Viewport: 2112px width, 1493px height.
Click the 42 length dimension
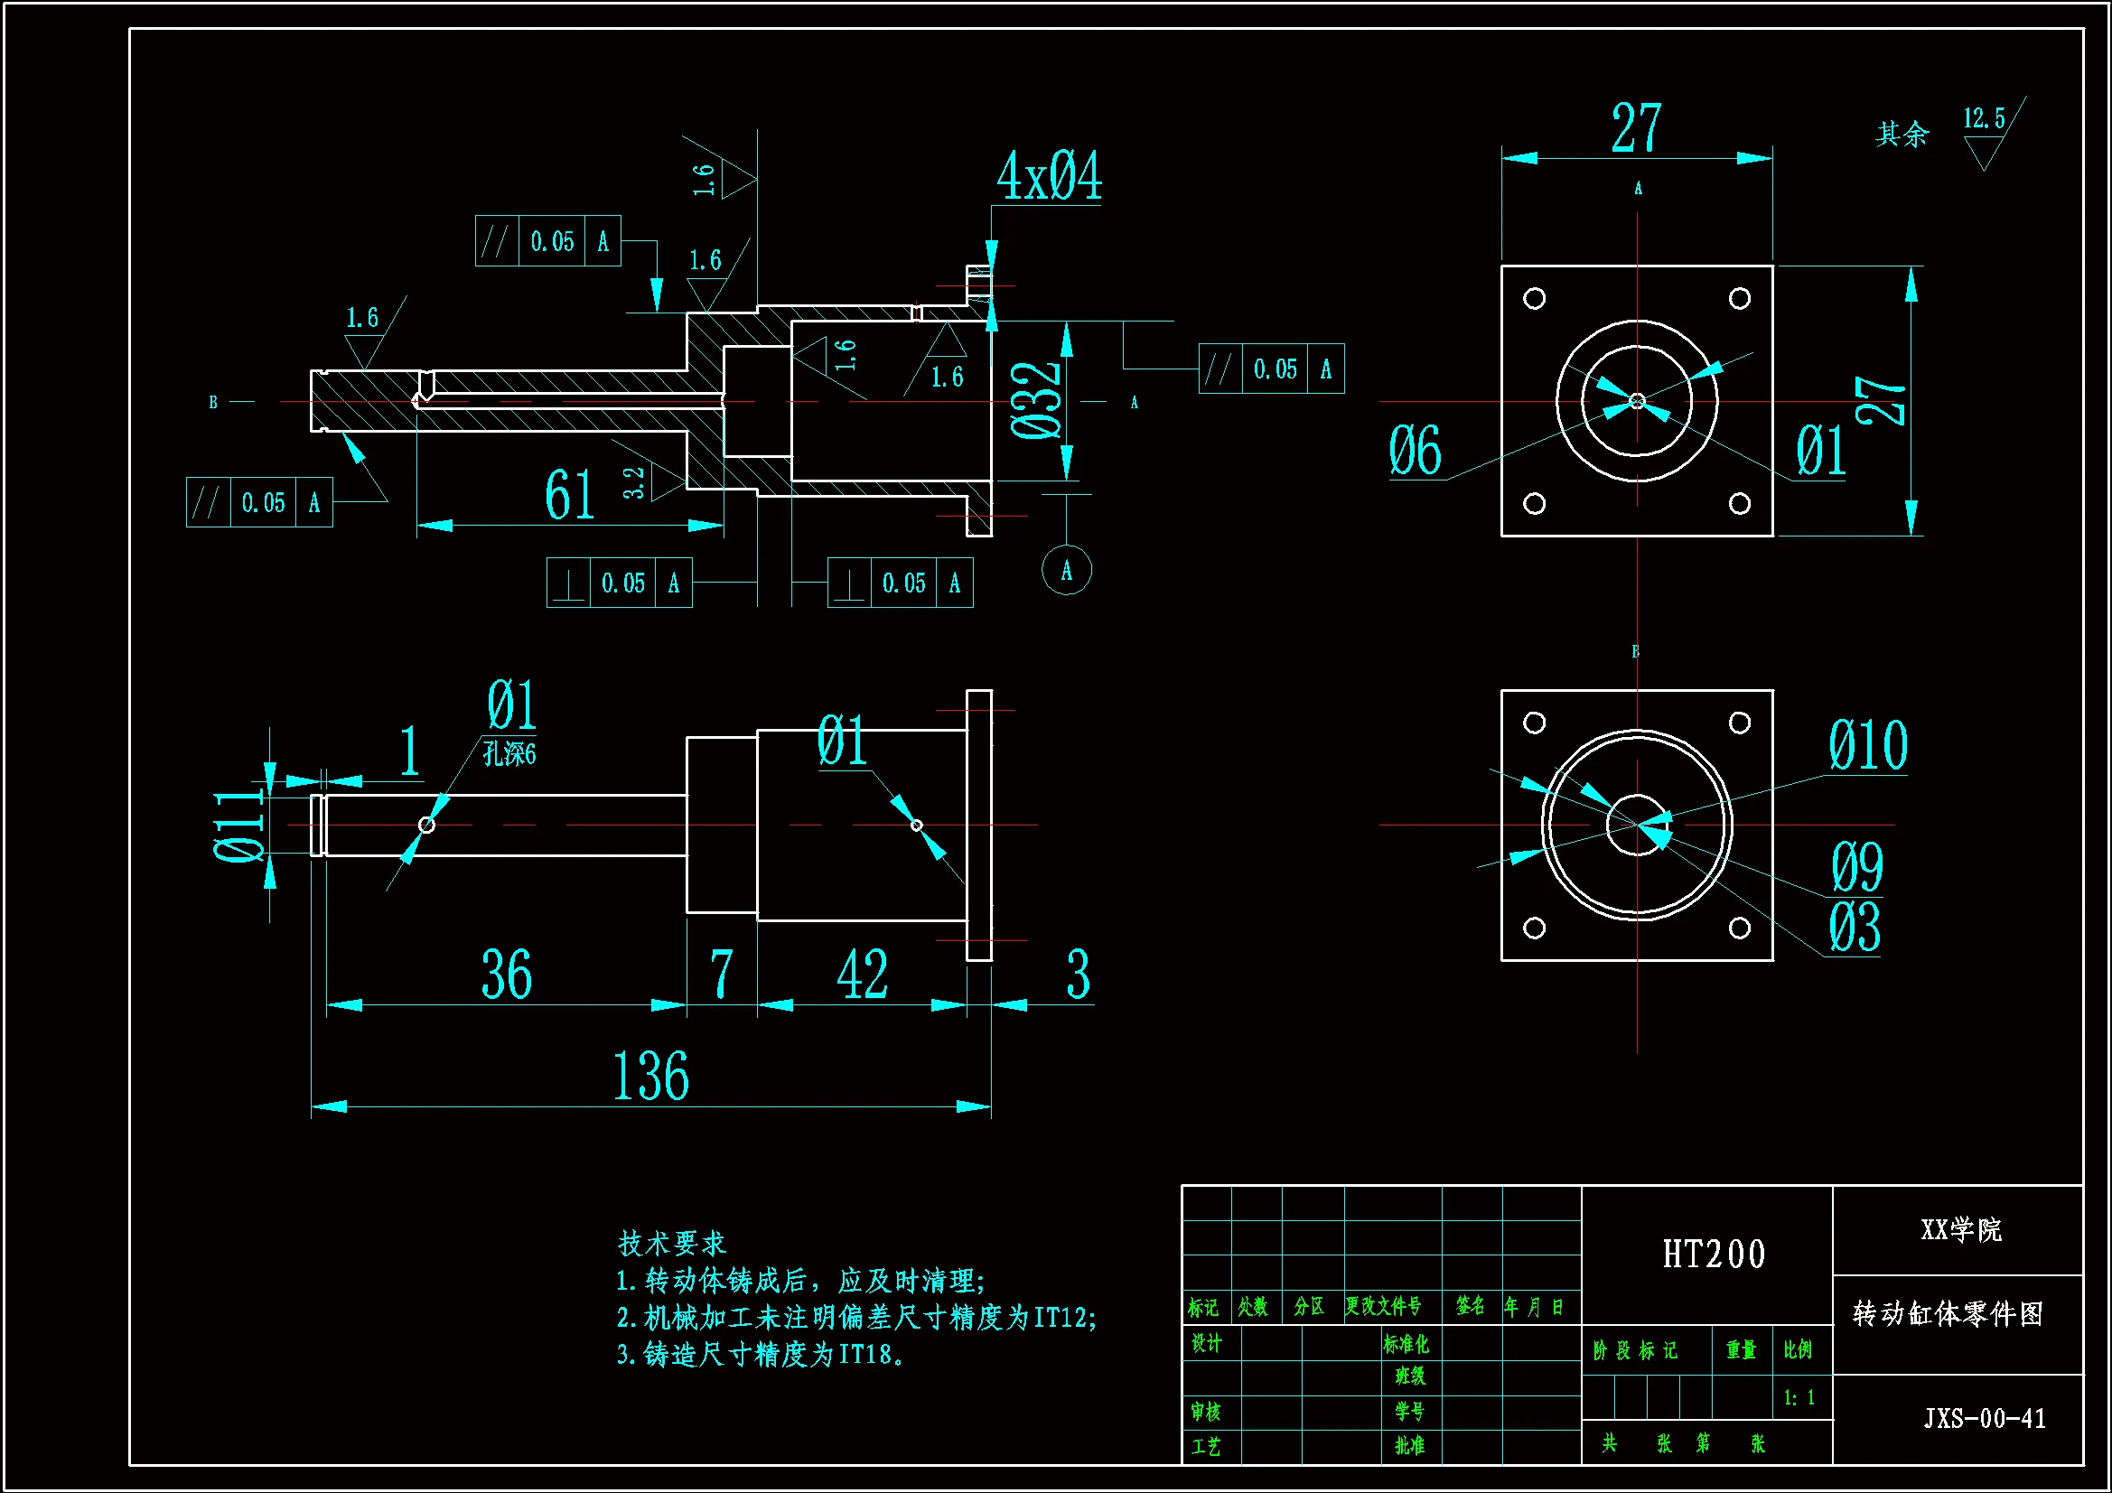point(862,975)
